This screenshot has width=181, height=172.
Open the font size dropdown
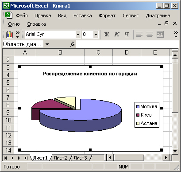tap(96, 35)
